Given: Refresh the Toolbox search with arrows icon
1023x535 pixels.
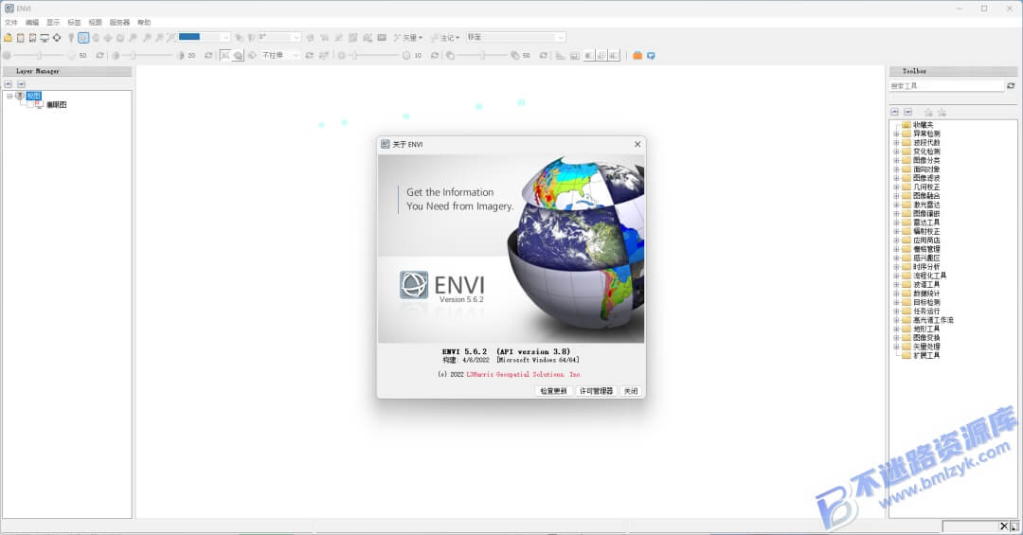Looking at the screenshot, I should pos(1011,85).
